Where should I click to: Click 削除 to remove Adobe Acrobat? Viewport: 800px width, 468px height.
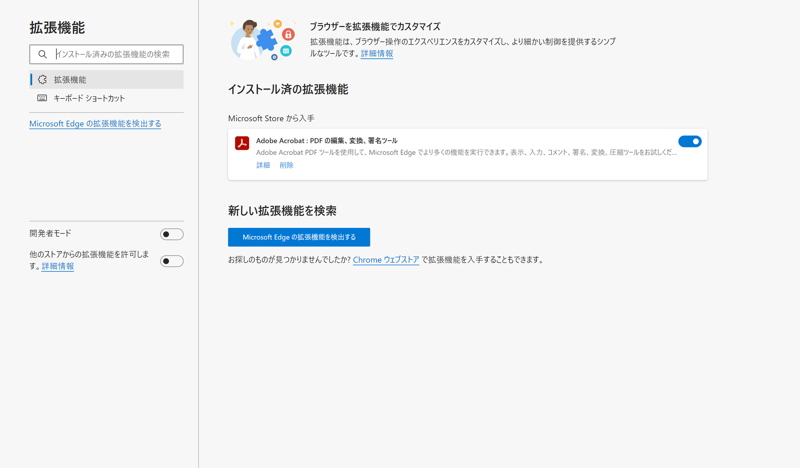(x=286, y=165)
